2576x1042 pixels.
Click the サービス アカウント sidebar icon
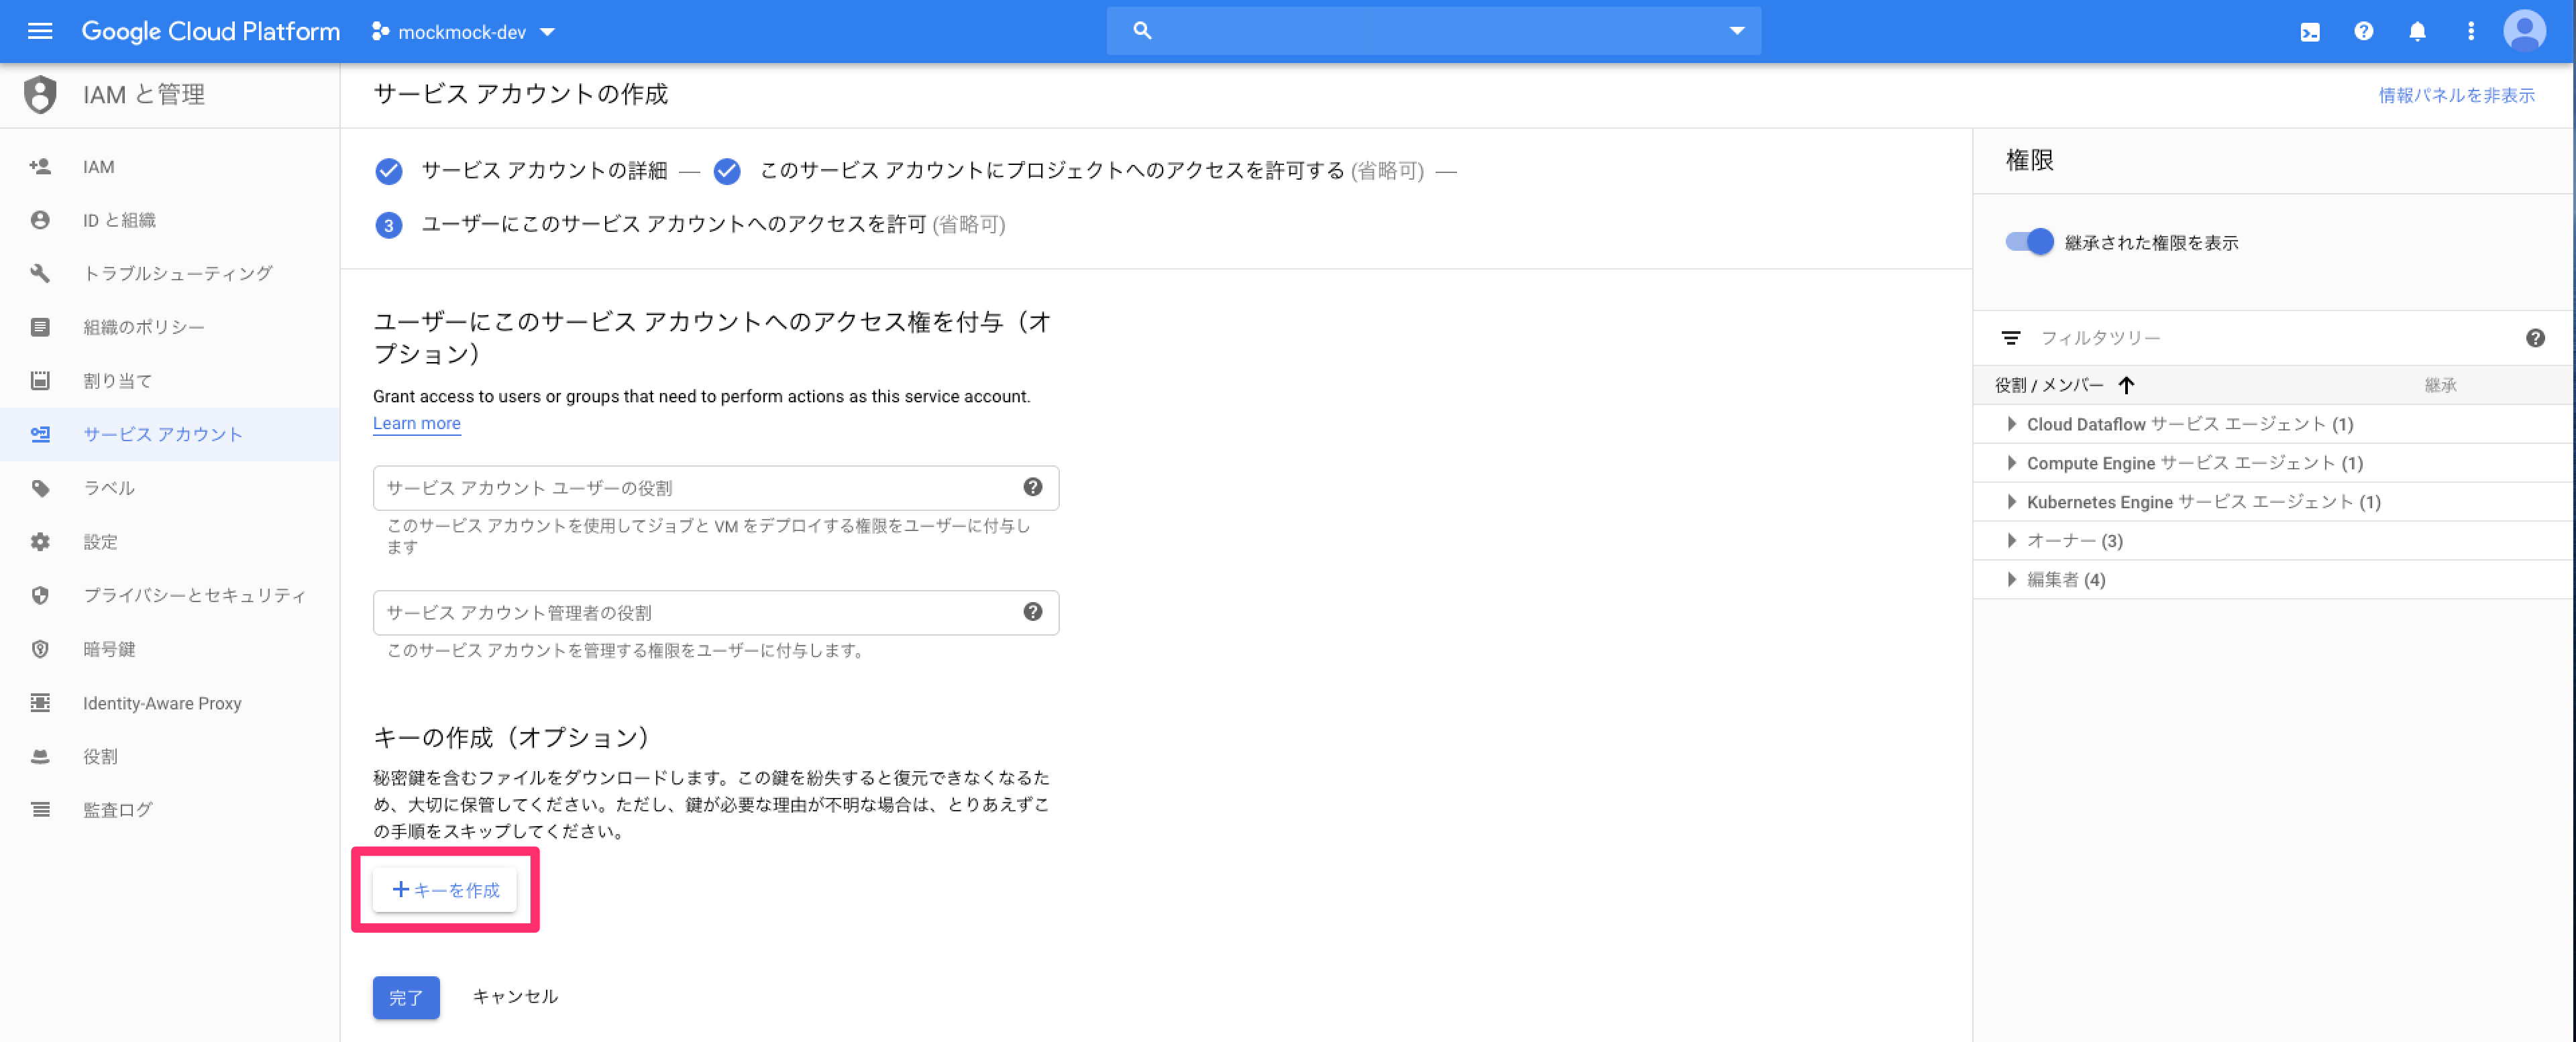40,434
